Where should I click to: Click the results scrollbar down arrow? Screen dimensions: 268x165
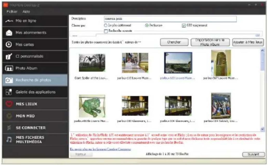coord(262,129)
